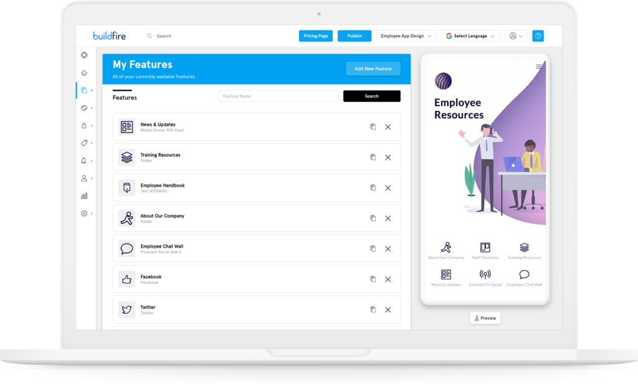
Task: Open the hamburger menu on the phone preview
Action: point(538,67)
